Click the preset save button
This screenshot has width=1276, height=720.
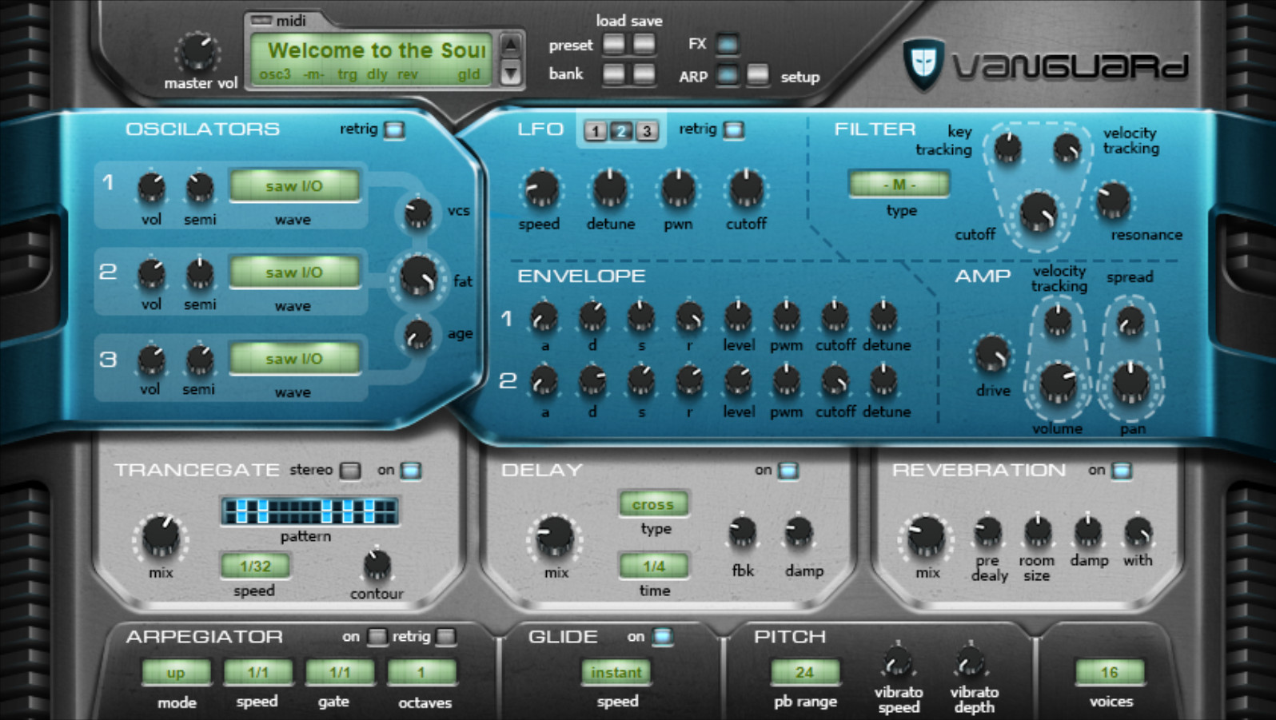tap(644, 44)
